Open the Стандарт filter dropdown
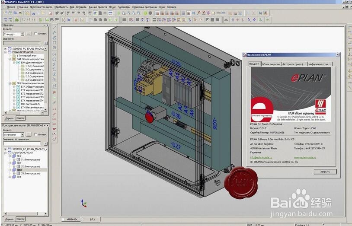Image resolution: width=352 pixels, height=226 pixels. [22, 34]
